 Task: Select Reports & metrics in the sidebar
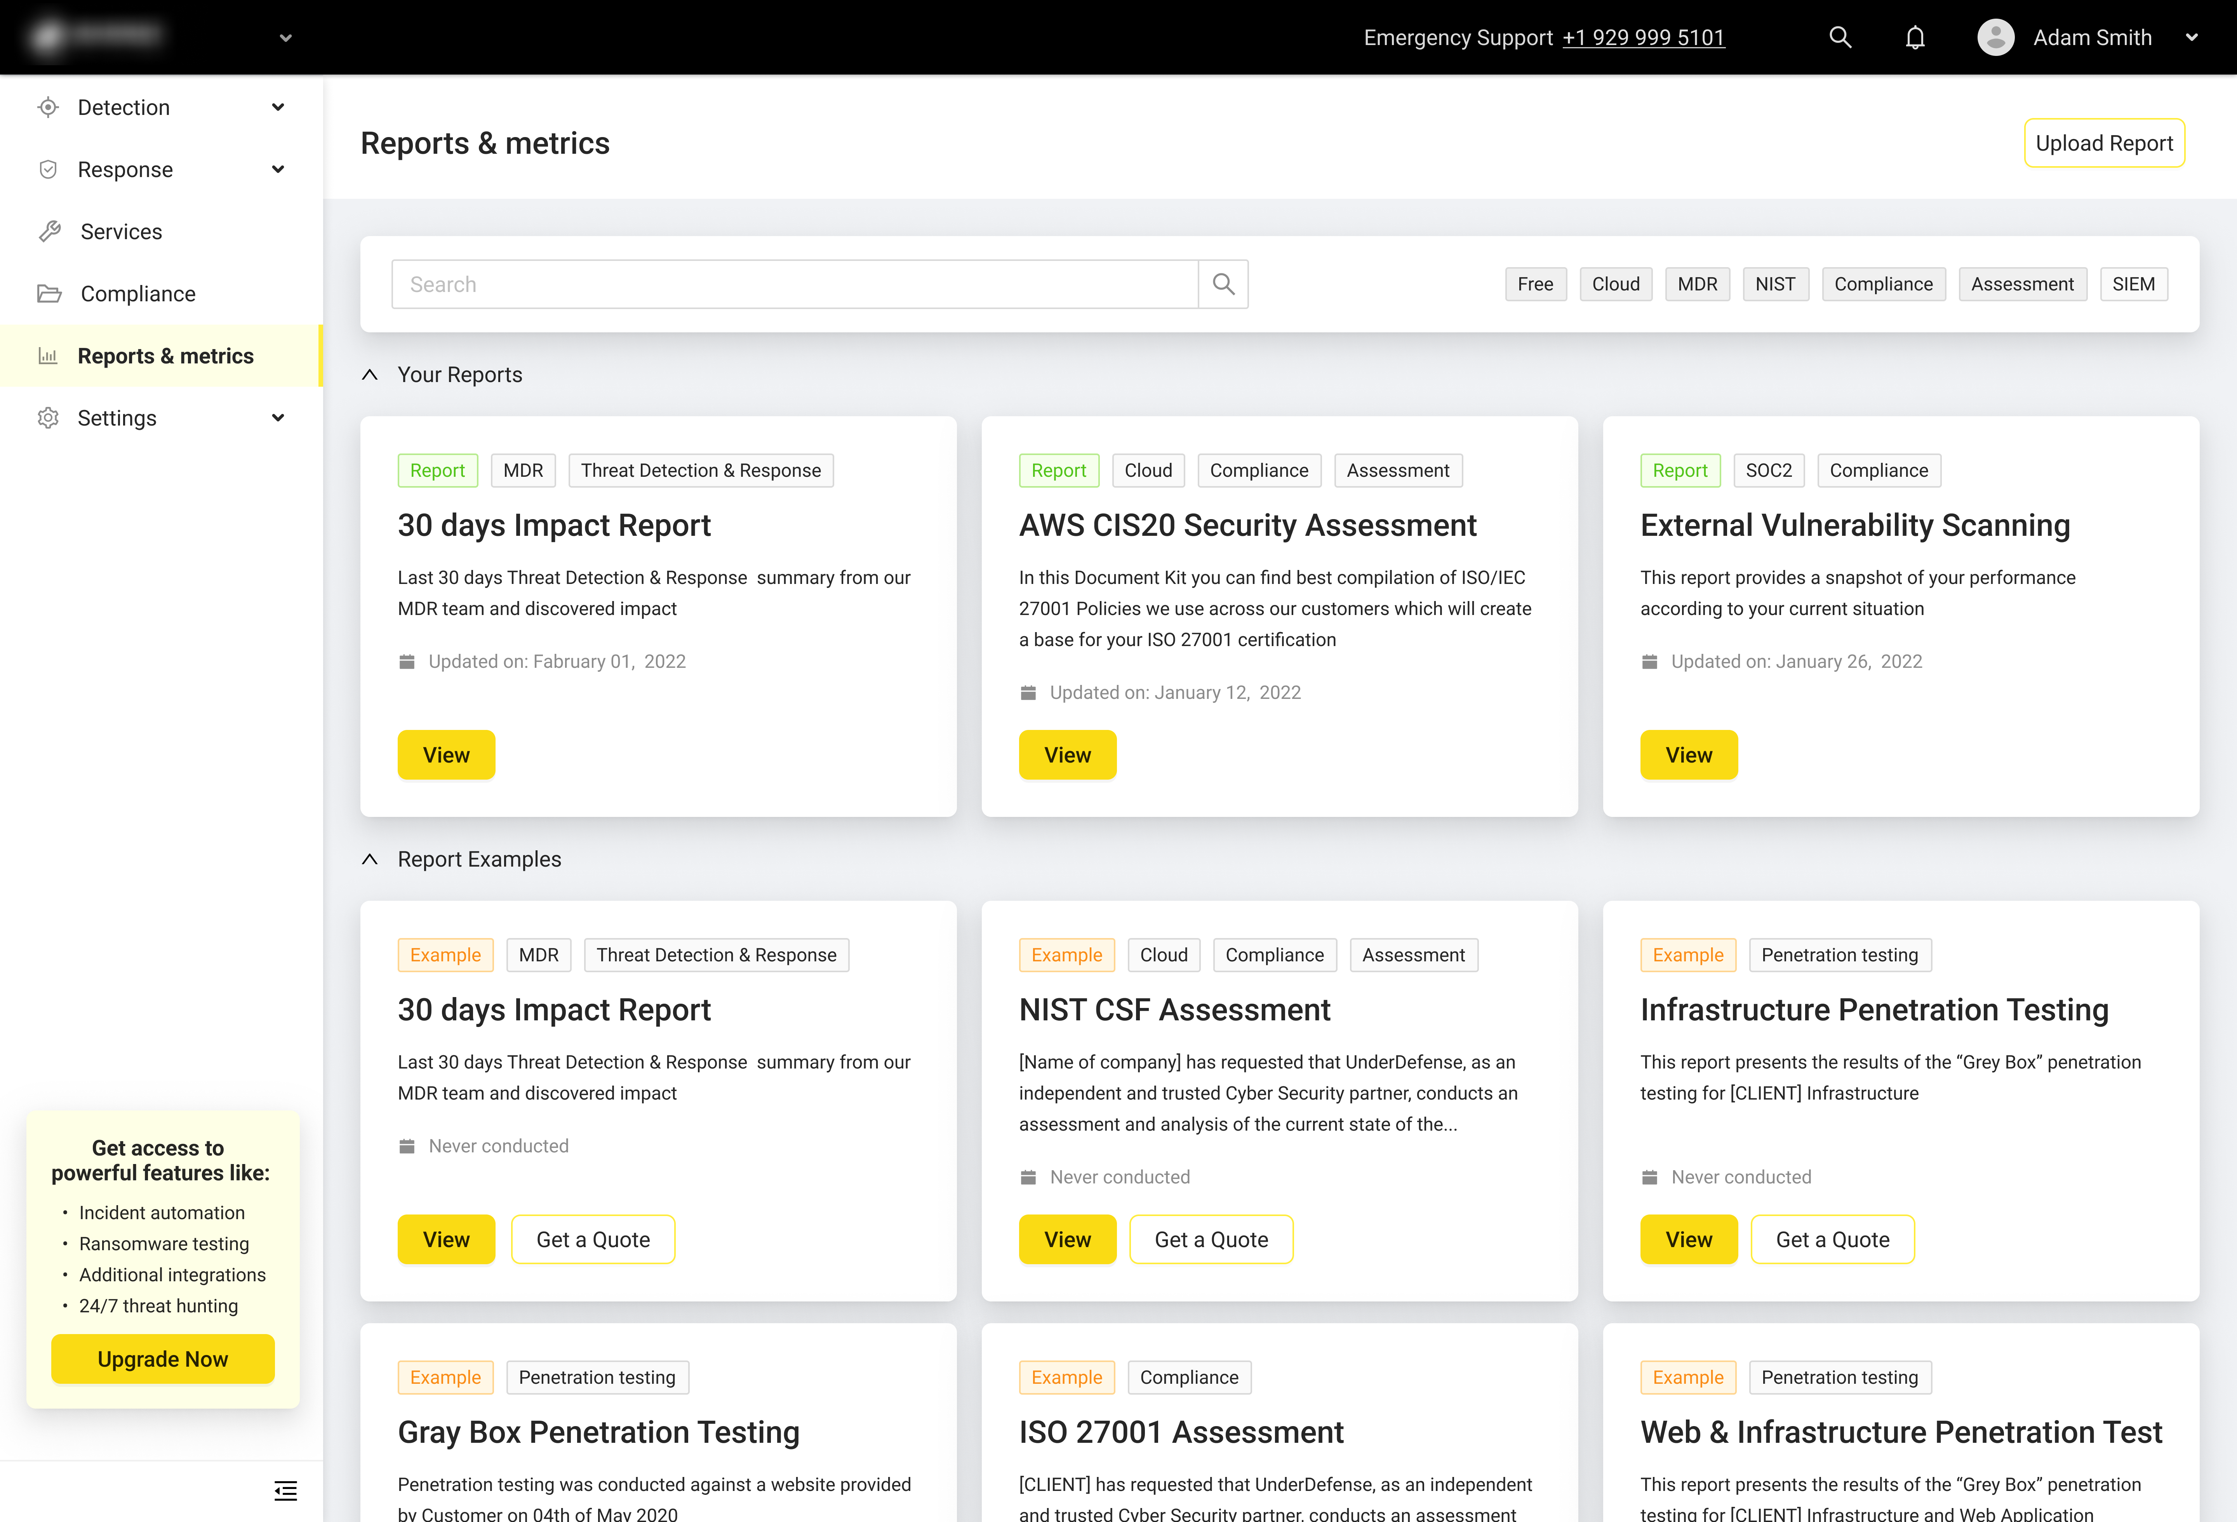(x=161, y=356)
